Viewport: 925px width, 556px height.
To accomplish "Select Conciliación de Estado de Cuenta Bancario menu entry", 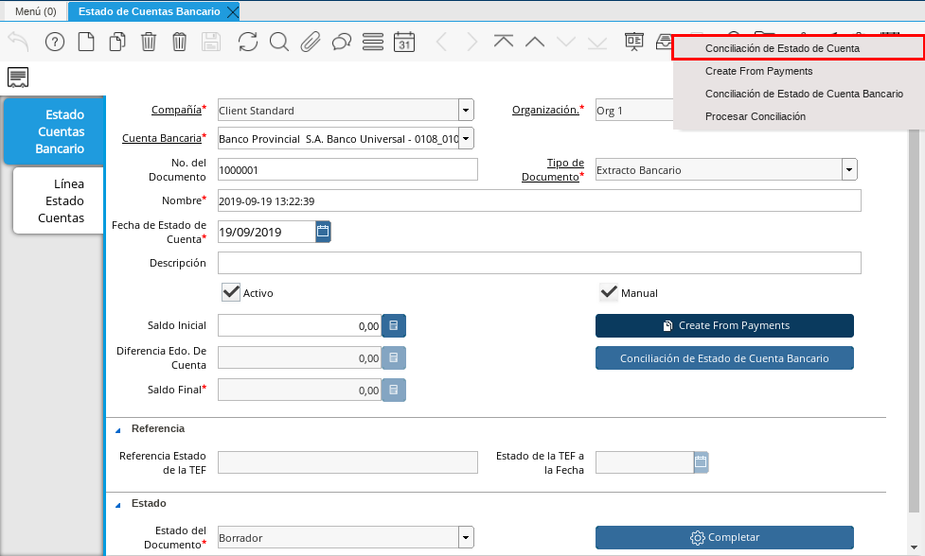I will [x=798, y=94].
